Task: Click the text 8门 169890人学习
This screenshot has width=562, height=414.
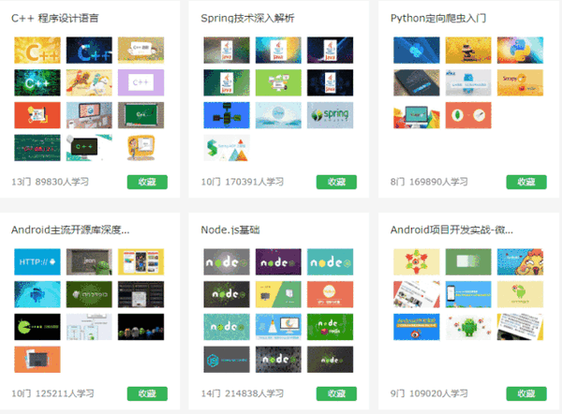Action: 429,182
